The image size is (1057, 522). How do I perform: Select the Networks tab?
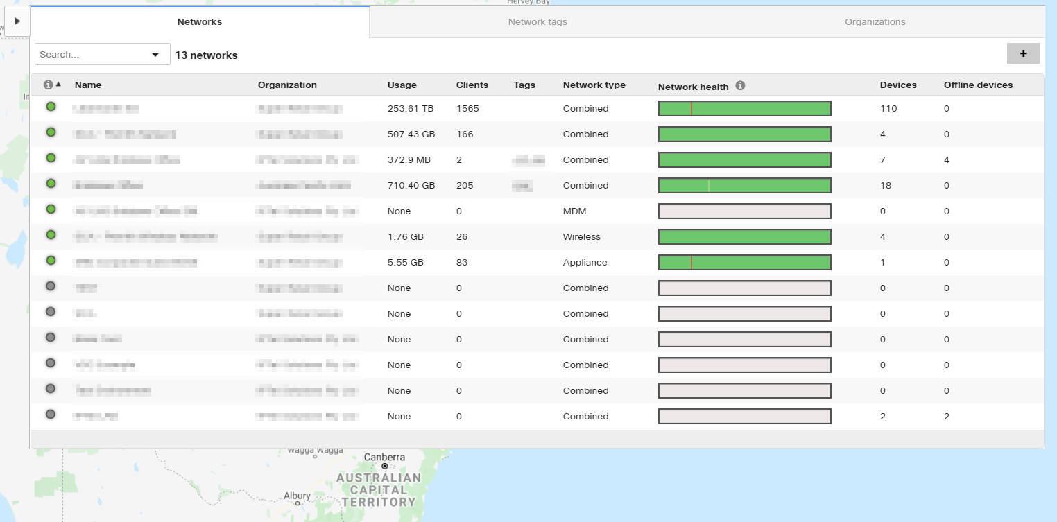tap(199, 21)
